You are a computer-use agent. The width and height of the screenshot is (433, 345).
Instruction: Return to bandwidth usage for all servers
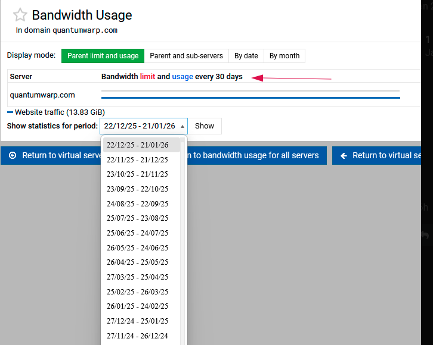click(256, 156)
